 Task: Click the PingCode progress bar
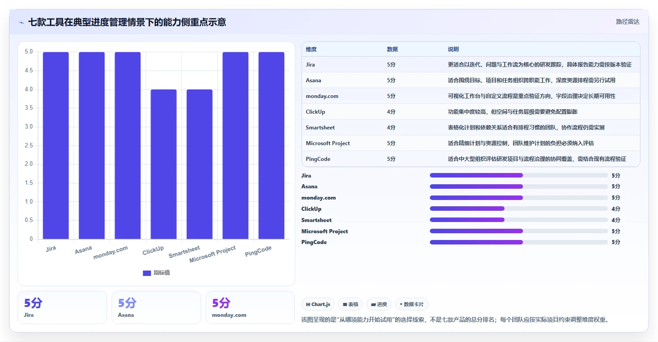coord(518,242)
